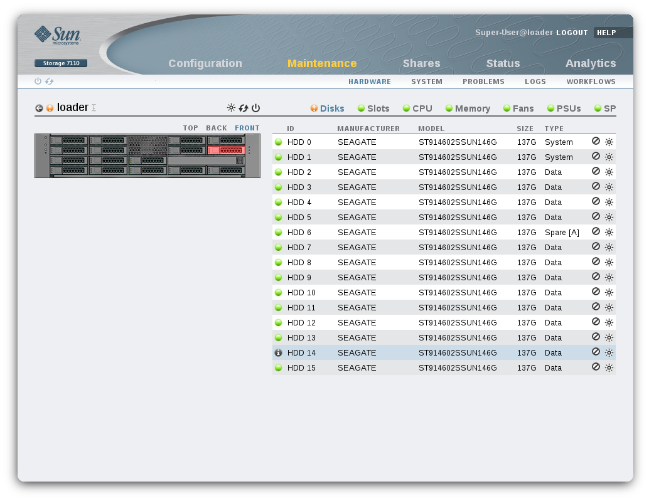This screenshot has height=501, width=649.
Task: Click the Storage 7110 badge
Action: [x=61, y=63]
